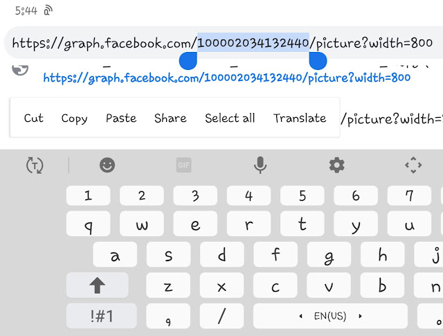Tap Translate in the context menu
The image size is (443, 336).
[x=300, y=118]
